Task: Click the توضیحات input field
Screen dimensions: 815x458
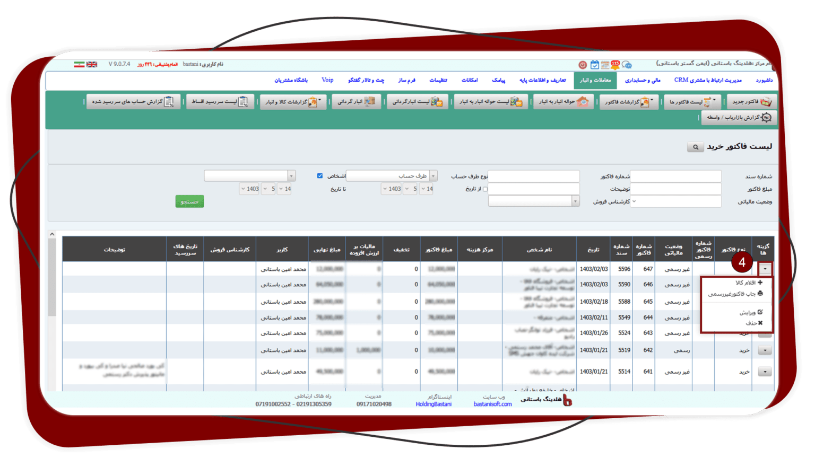Action: click(533, 189)
